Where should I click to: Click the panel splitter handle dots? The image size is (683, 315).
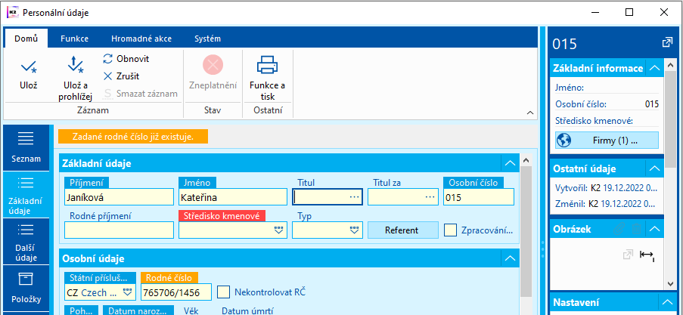(543, 249)
